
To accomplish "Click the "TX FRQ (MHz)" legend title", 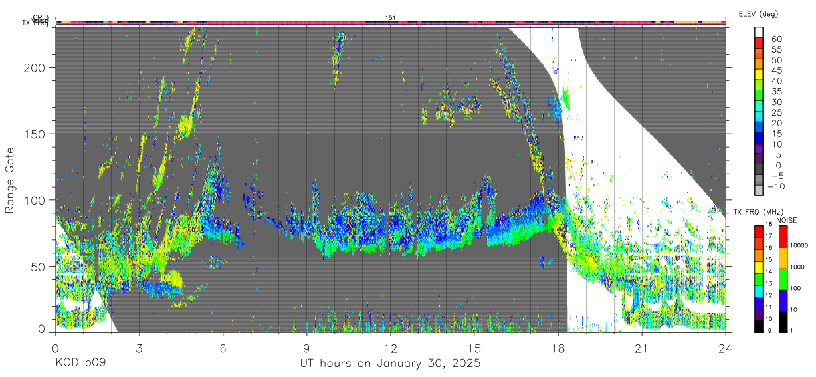I will (758, 212).
